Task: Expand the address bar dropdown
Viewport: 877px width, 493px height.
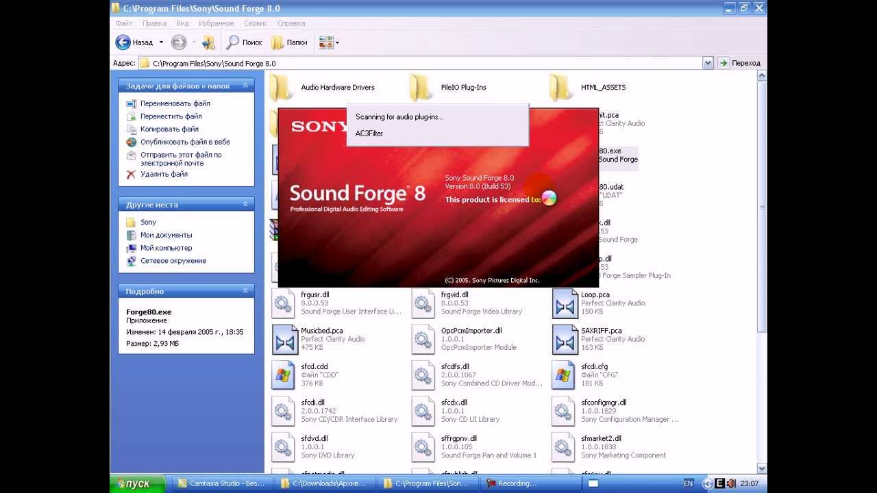Action: coord(708,63)
